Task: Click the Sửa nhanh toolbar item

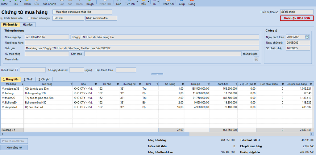Action: (49, 3)
